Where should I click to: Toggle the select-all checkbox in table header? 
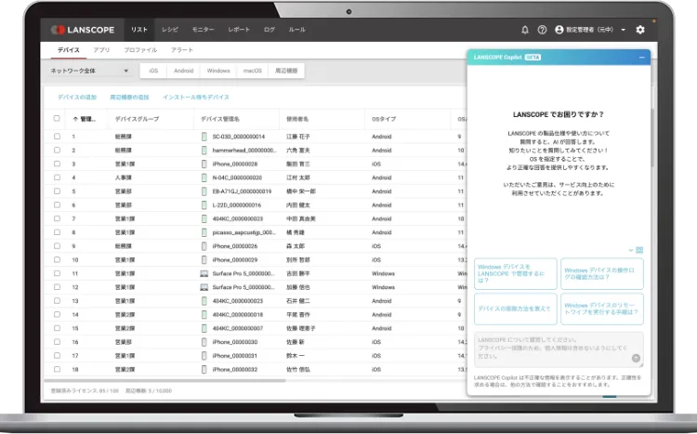pos(57,119)
